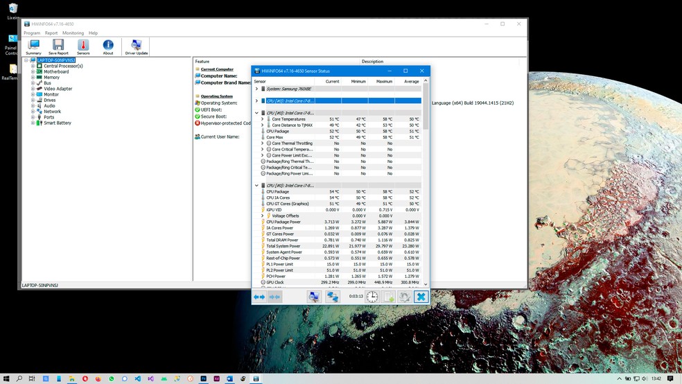Image resolution: width=682 pixels, height=384 pixels.
Task: Click the Feature column header in main window
Action: point(277,61)
